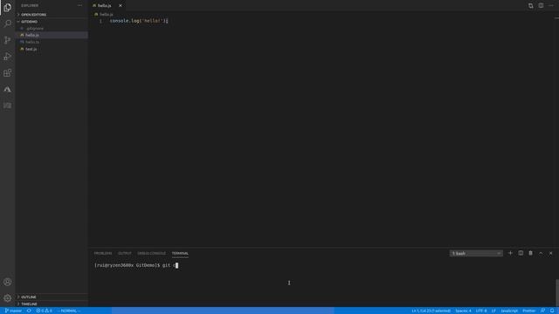Open errors and warnings status counter

click(x=45, y=311)
